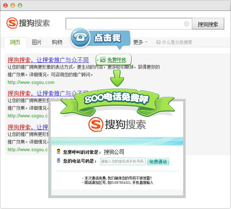Click the mobile phone icon next to 您的电话号码是
Image resolution: width=231 pixels, height=209 pixels.
[x=59, y=160]
